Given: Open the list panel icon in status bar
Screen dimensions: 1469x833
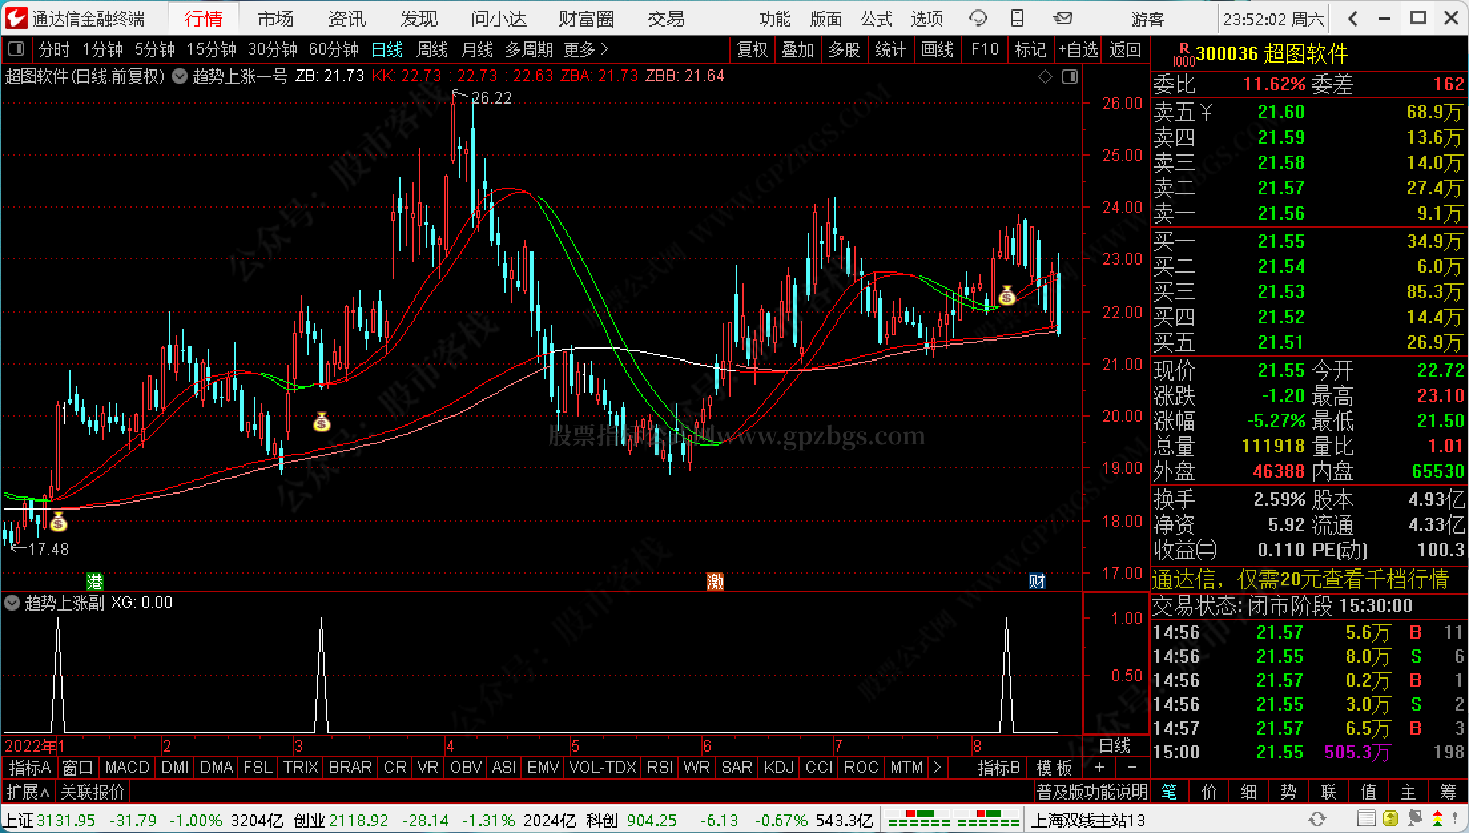Looking at the screenshot, I should (1366, 818).
